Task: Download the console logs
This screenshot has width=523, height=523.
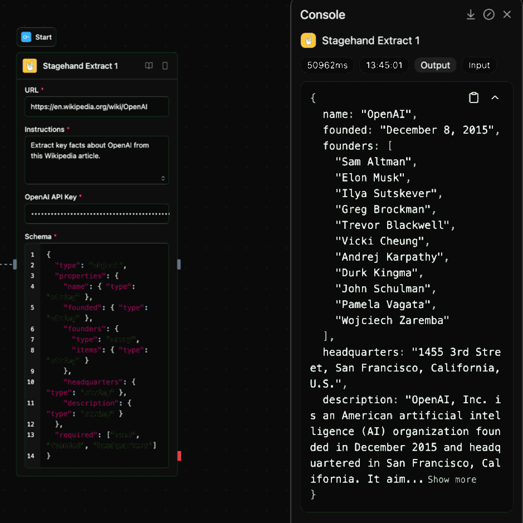Action: (x=471, y=14)
